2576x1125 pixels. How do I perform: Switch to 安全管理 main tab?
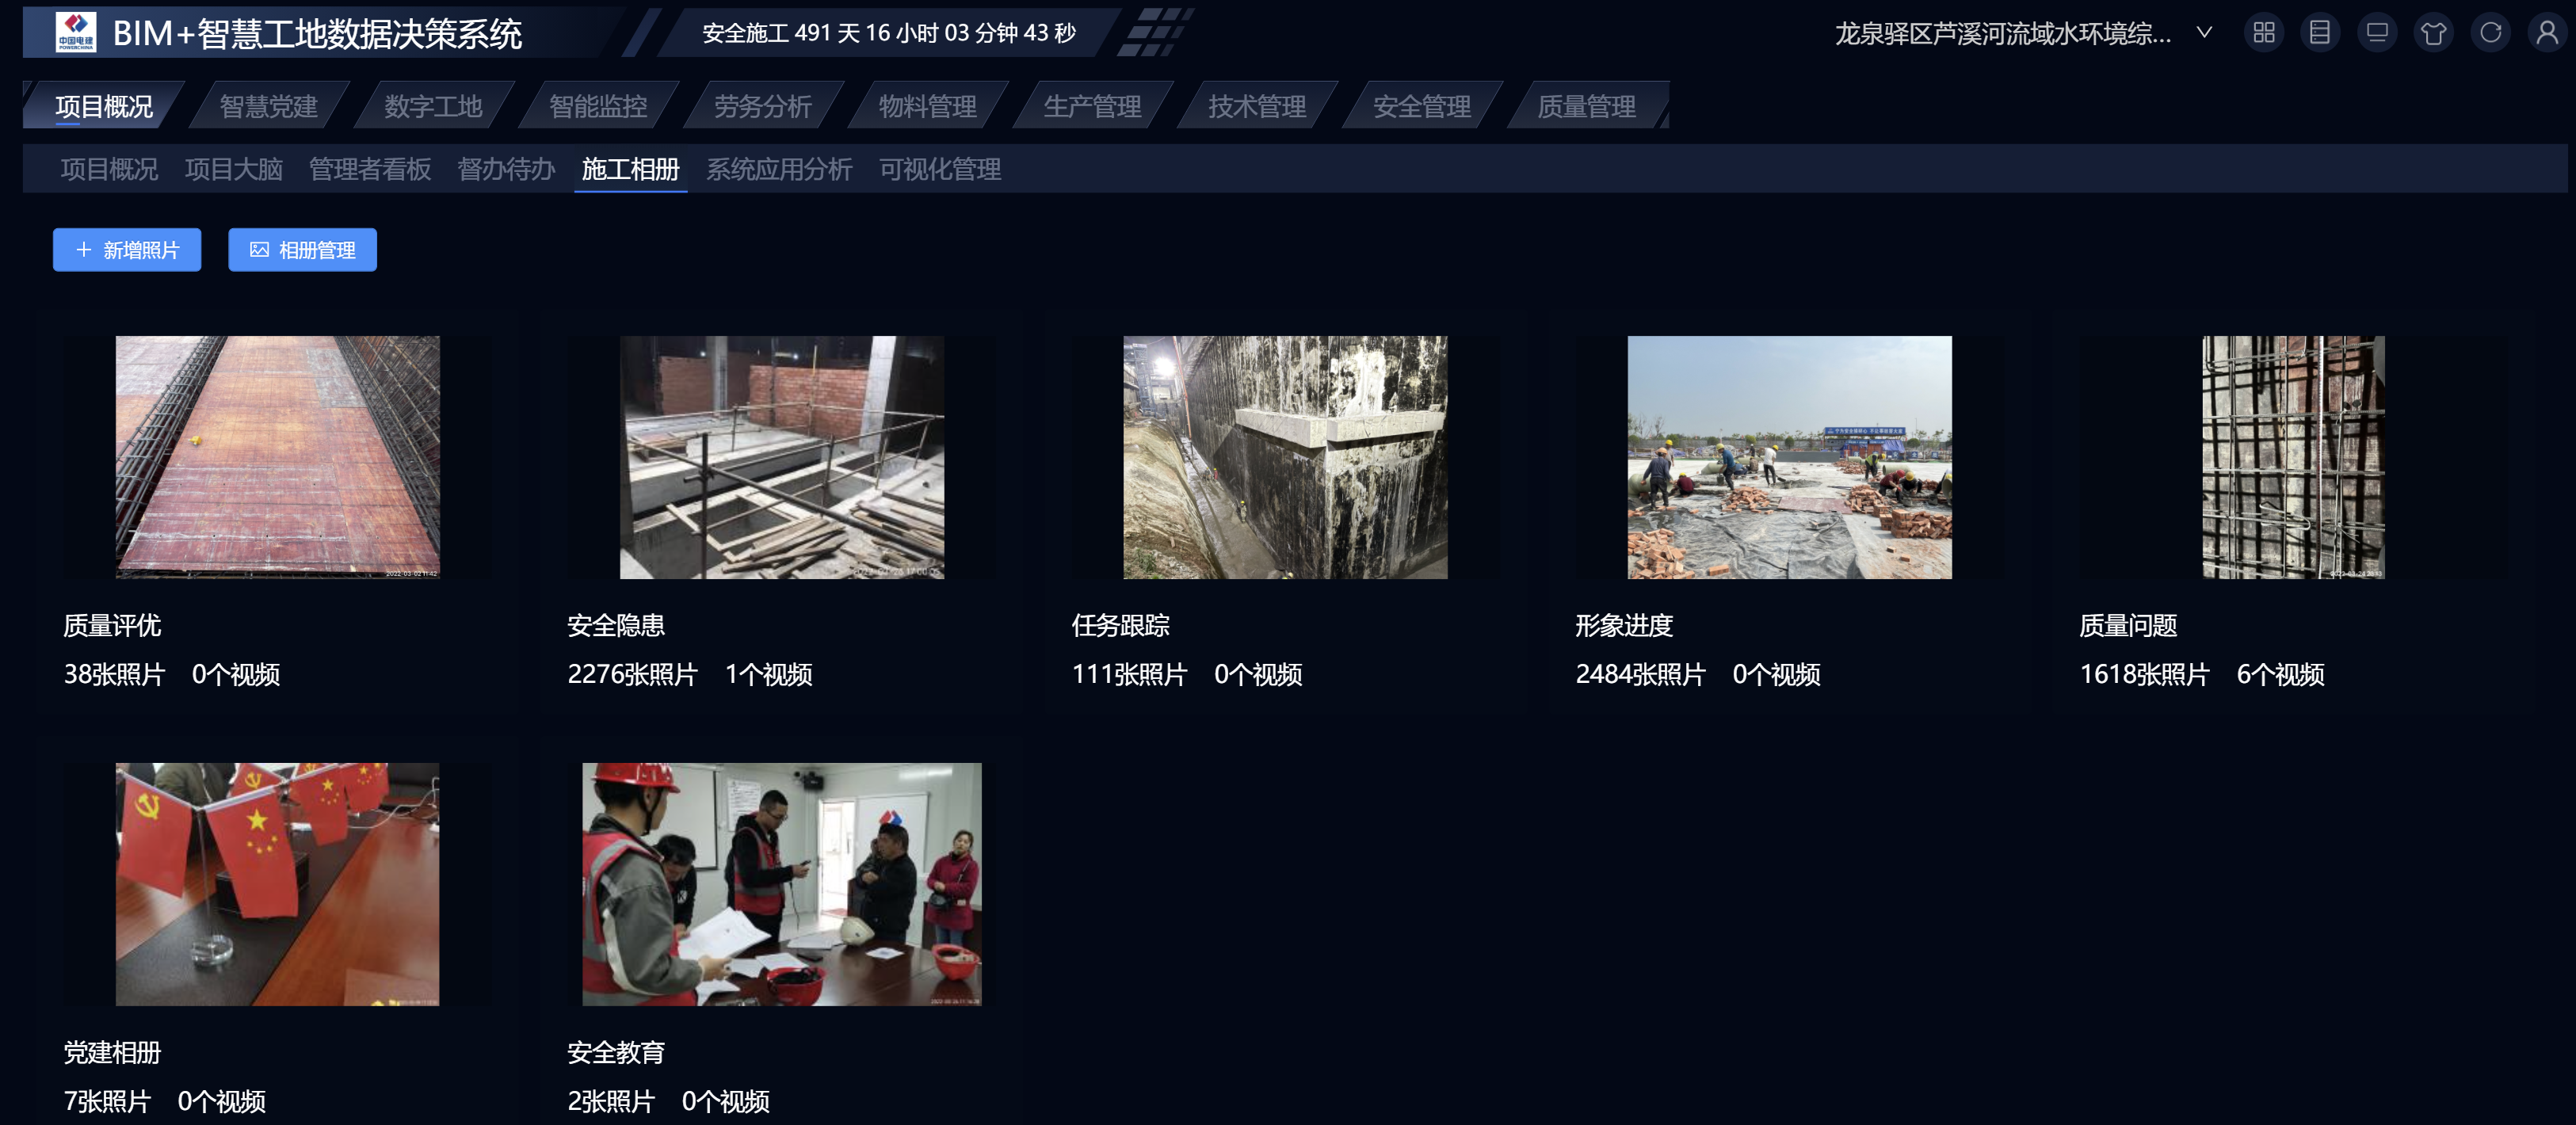1421,106
